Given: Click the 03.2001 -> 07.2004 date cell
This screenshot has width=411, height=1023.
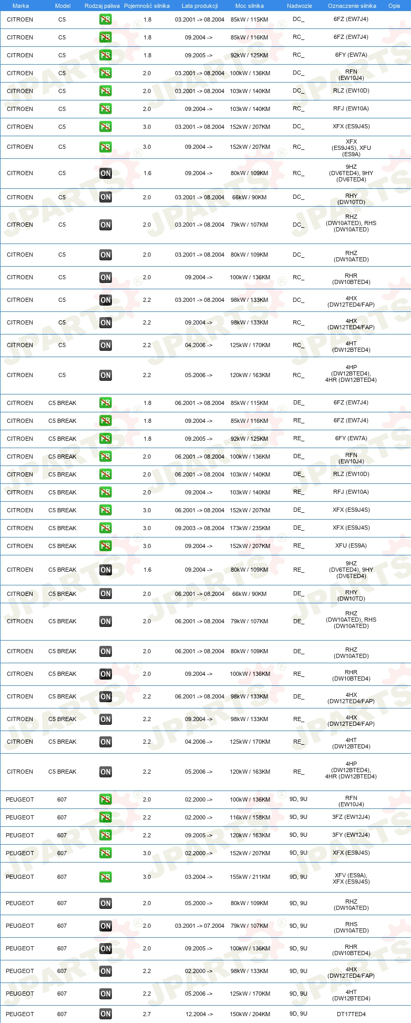Looking at the screenshot, I should [x=200, y=926].
